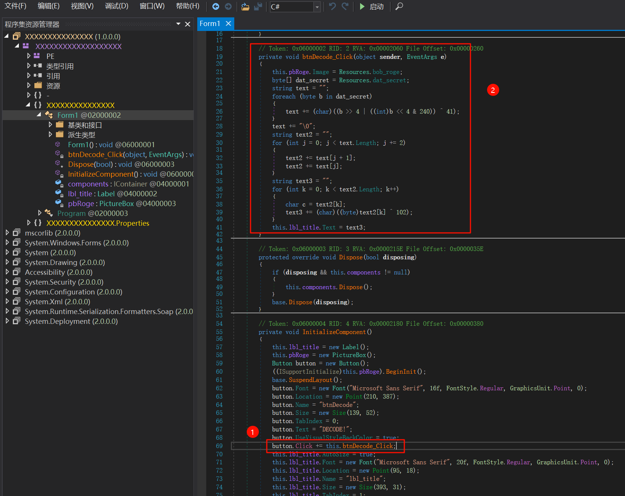Click the InitializeComponent method name in code
Image resolution: width=625 pixels, height=496 pixels.
click(x=334, y=332)
